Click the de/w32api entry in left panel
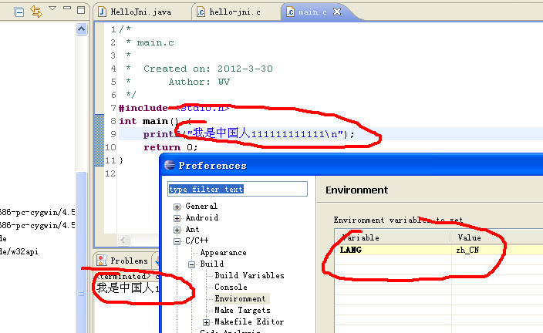The width and height of the screenshot is (543, 333). [19, 251]
